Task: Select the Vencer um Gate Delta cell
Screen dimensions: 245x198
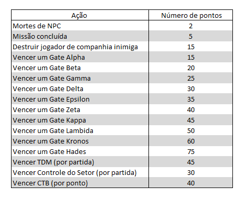Action: (80, 89)
